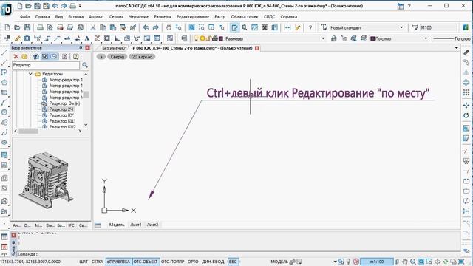Activate the Pan hand tool
The width and height of the screenshot is (473, 266).
[x=169, y=27]
